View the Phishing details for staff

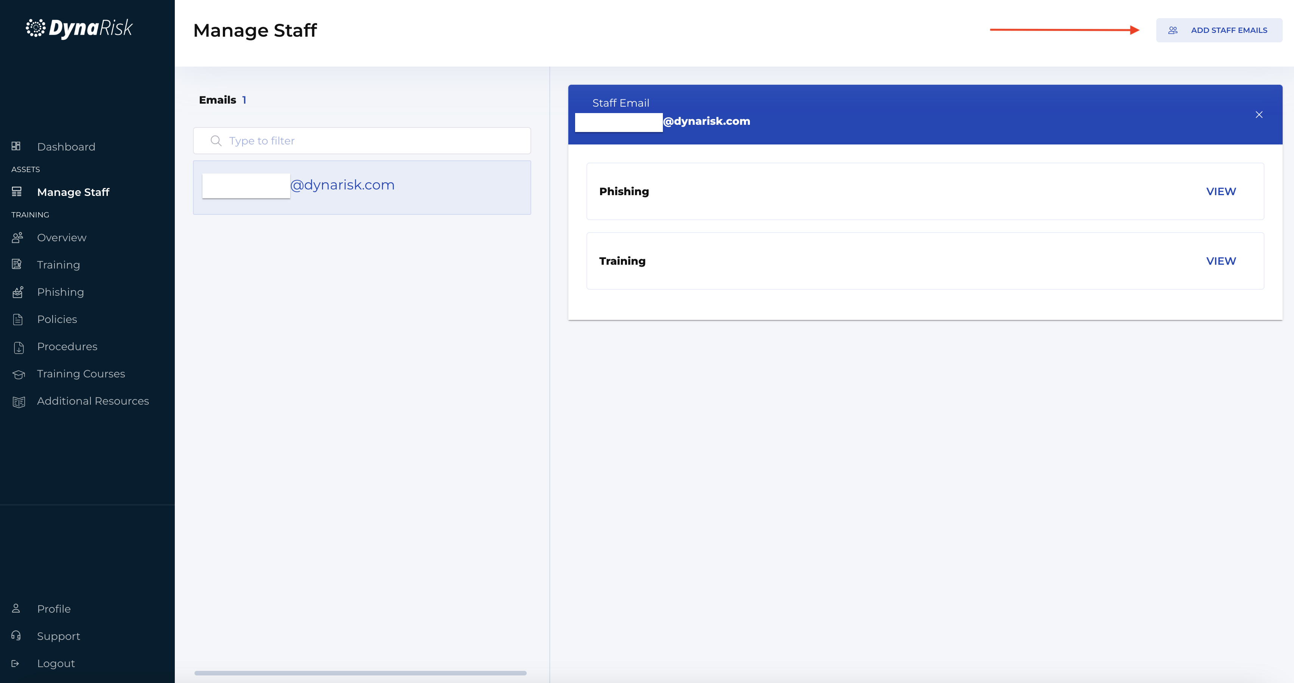click(x=1221, y=191)
